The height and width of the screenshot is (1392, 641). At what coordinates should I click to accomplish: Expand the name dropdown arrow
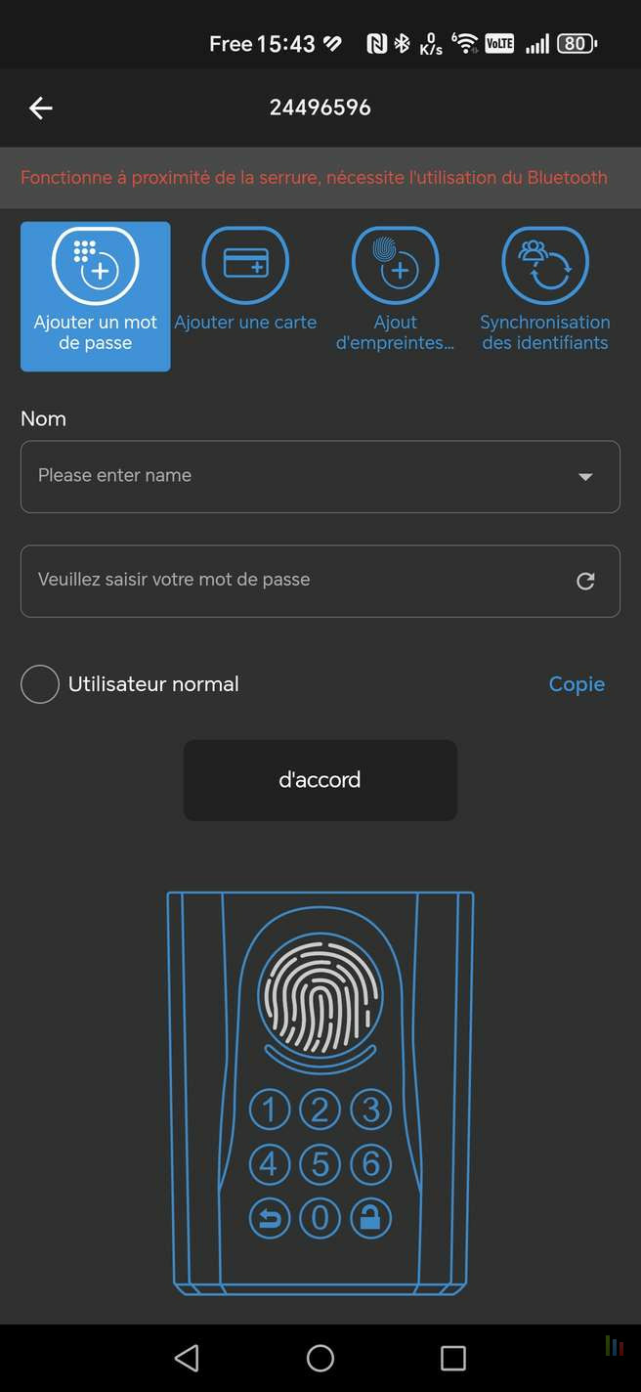click(585, 477)
